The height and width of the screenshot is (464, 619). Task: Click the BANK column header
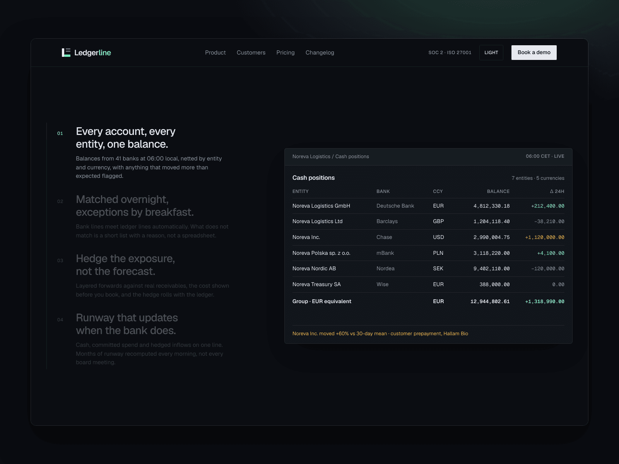pos(383,191)
